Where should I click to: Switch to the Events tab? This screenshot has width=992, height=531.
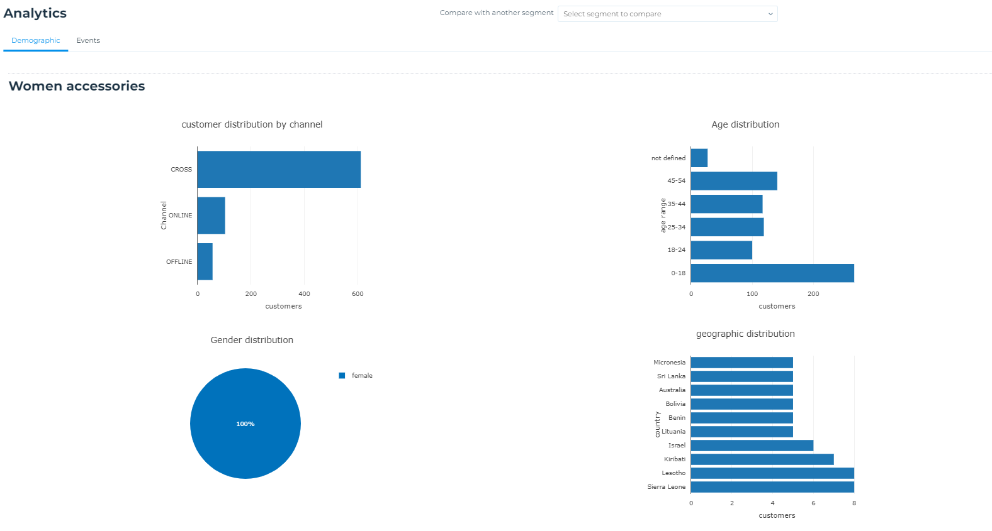(88, 40)
